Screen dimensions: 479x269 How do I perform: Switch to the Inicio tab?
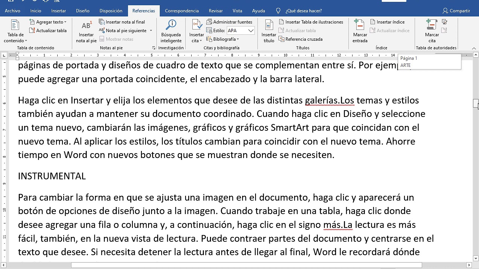[x=36, y=11]
